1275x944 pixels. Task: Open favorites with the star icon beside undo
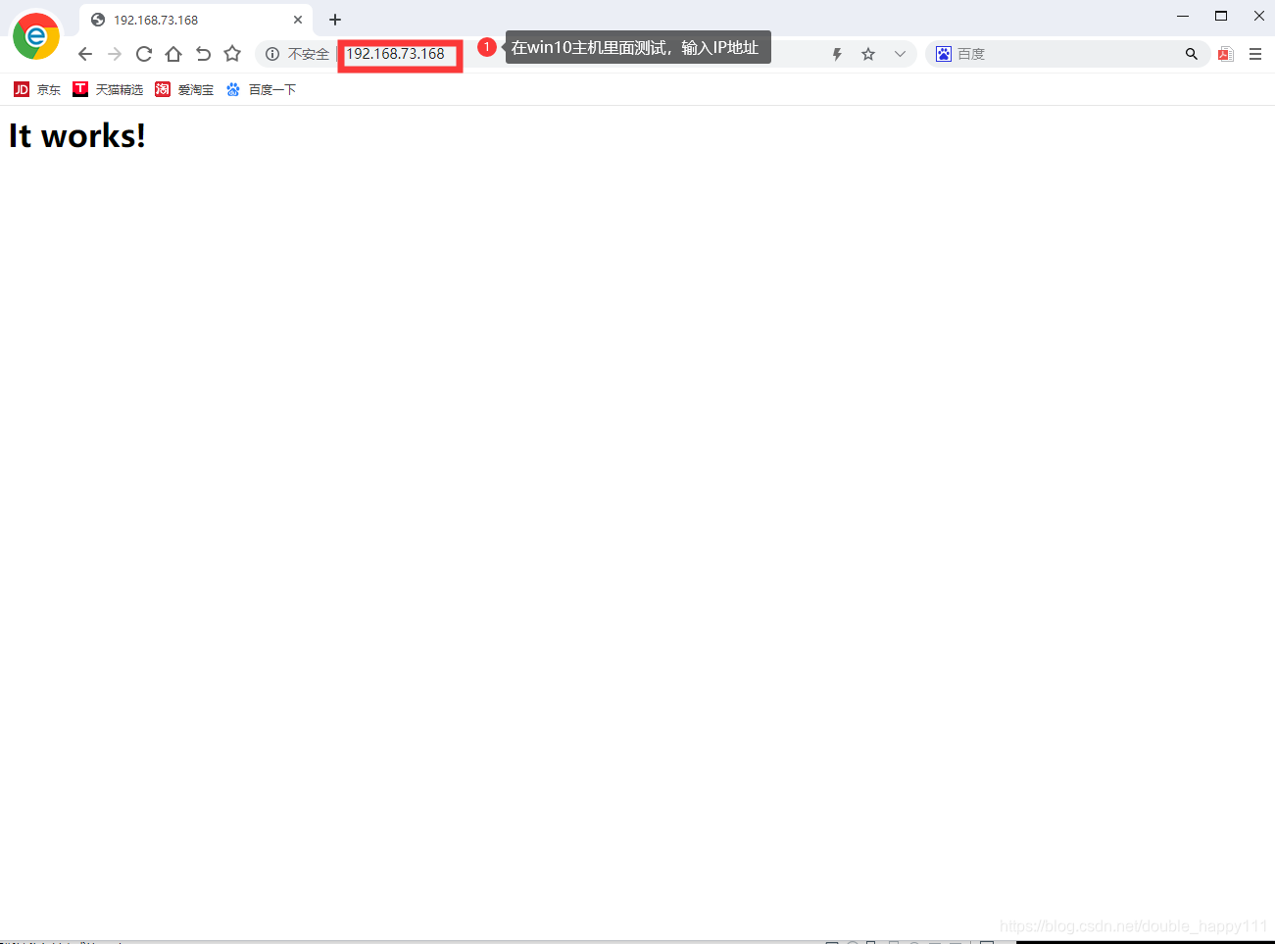tap(232, 54)
